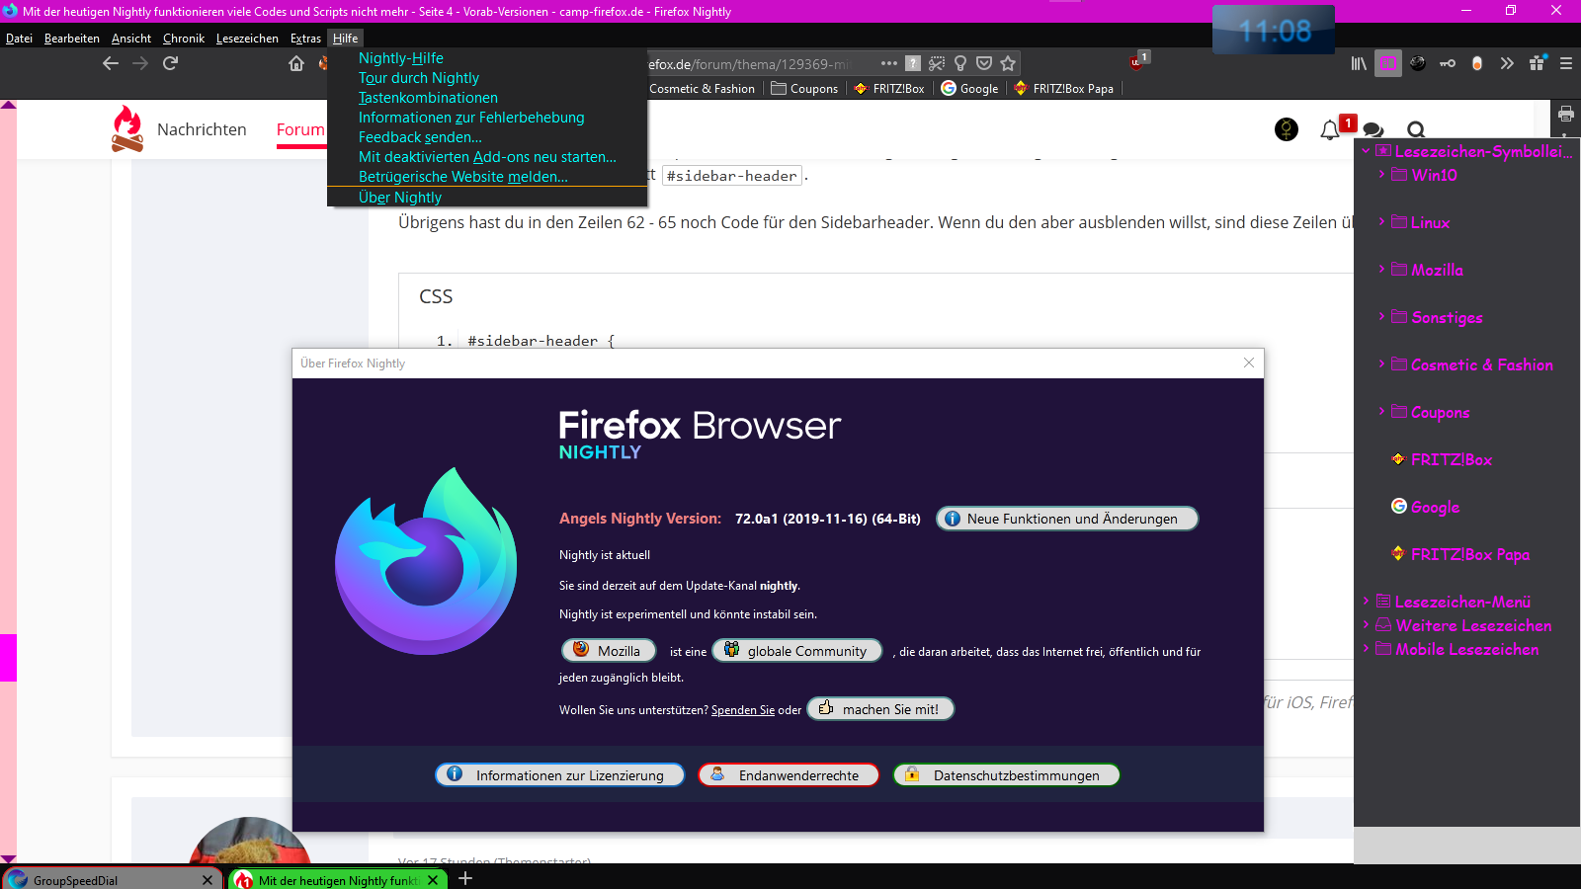Click the globale Community button
Viewport: 1581px width, 889px height.
click(x=797, y=651)
